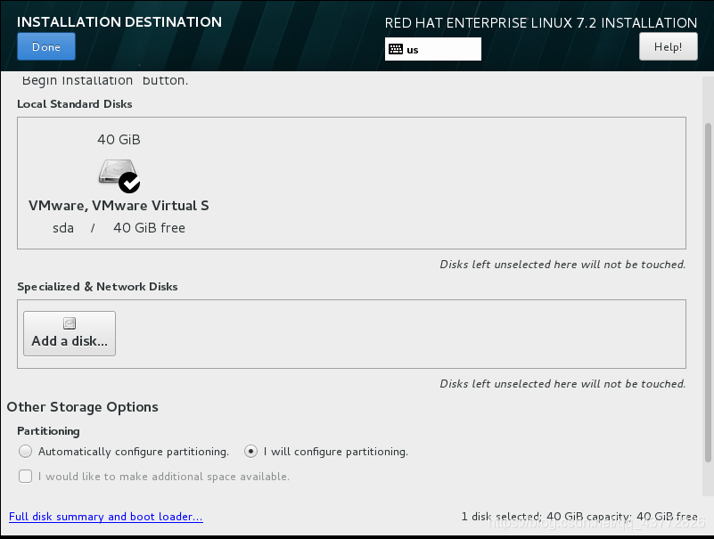The image size is (714, 539).
Task: Click the keyboard icon beside us
Action: [396, 49]
